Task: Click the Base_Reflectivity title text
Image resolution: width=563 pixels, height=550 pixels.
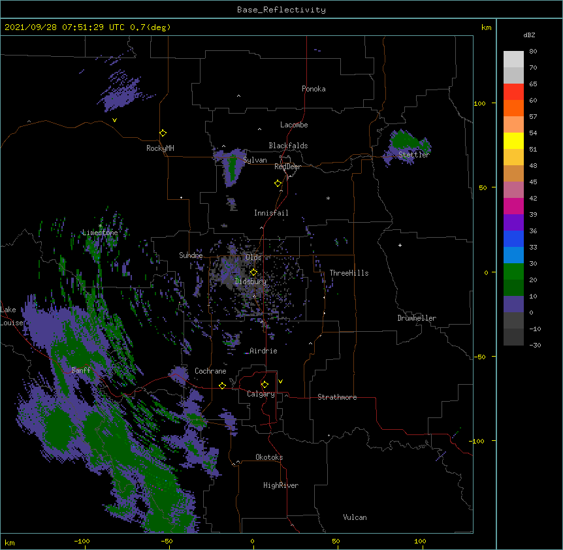Action: 281,10
